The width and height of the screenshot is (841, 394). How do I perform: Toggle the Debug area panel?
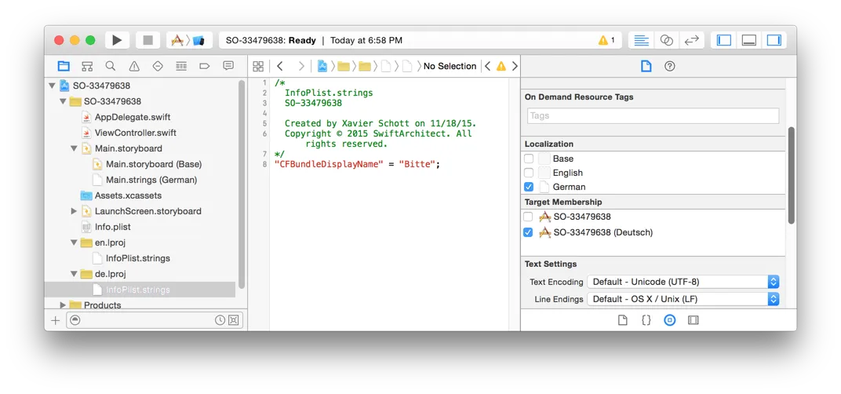pyautogui.click(x=748, y=40)
